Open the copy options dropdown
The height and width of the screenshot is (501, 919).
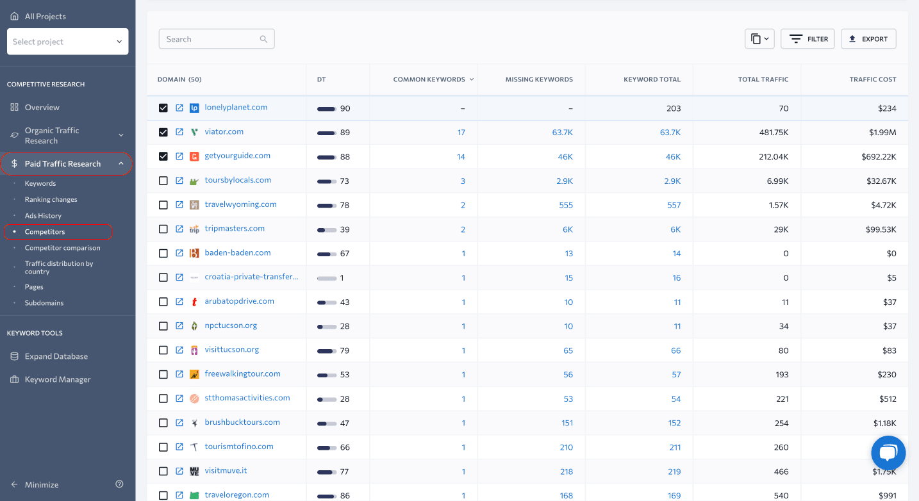[x=759, y=39]
